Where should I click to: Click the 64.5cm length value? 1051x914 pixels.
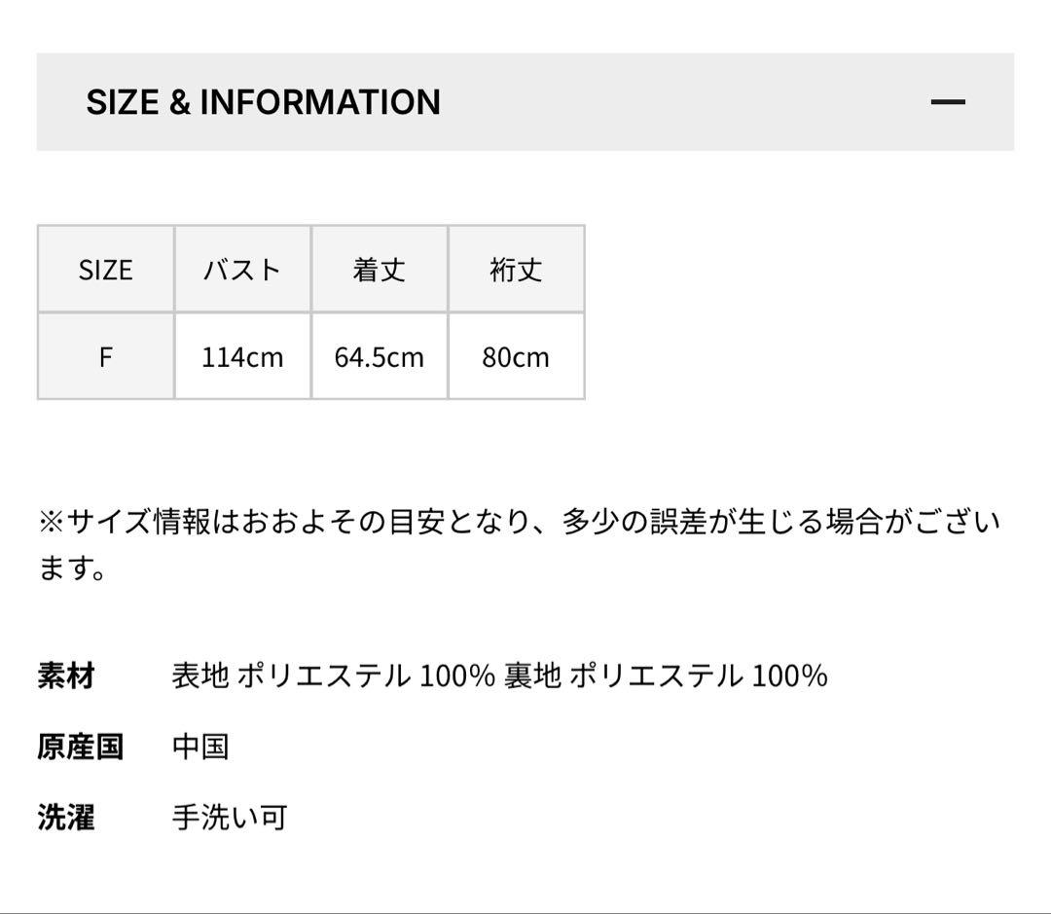click(x=380, y=357)
